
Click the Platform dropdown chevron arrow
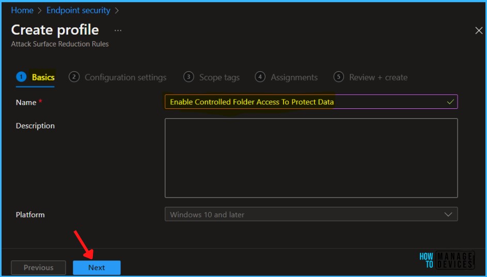[448, 215]
